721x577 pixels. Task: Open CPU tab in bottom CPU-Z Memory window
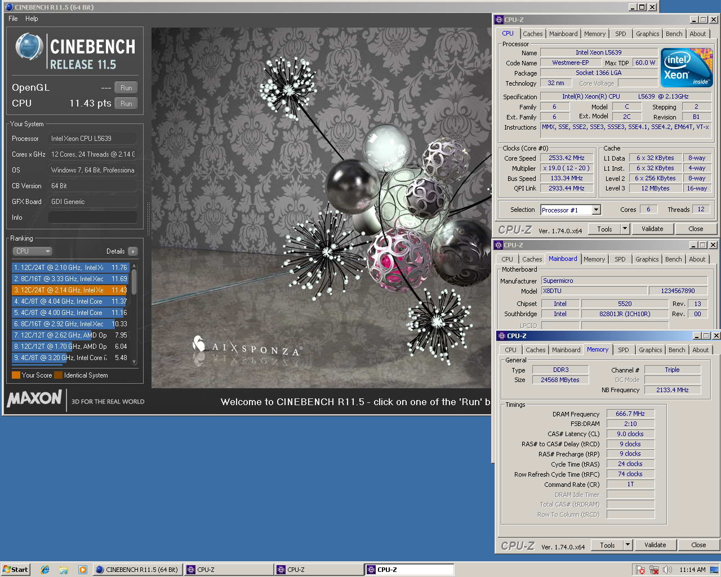tap(510, 350)
